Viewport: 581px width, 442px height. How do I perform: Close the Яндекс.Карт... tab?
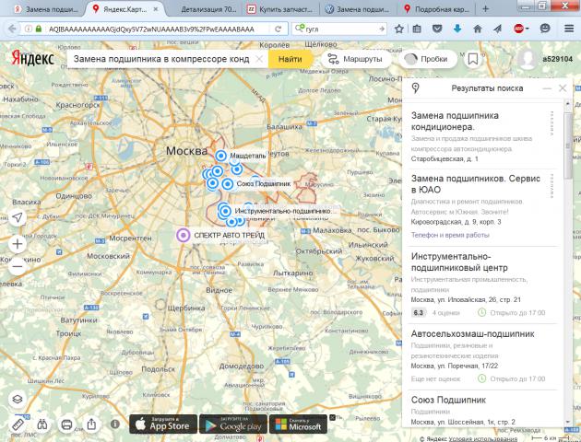point(156,9)
